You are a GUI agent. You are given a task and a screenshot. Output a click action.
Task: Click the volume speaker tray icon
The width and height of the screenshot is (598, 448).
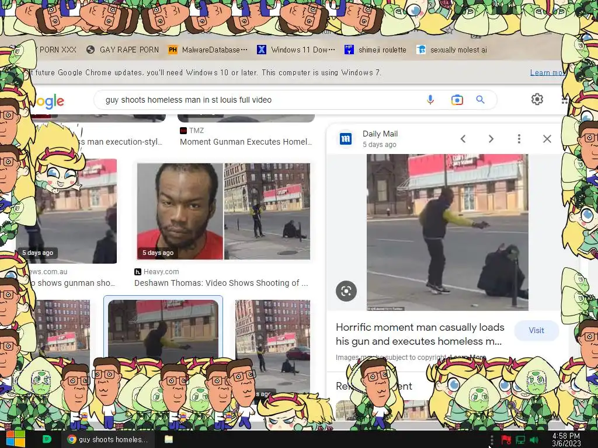(534, 440)
